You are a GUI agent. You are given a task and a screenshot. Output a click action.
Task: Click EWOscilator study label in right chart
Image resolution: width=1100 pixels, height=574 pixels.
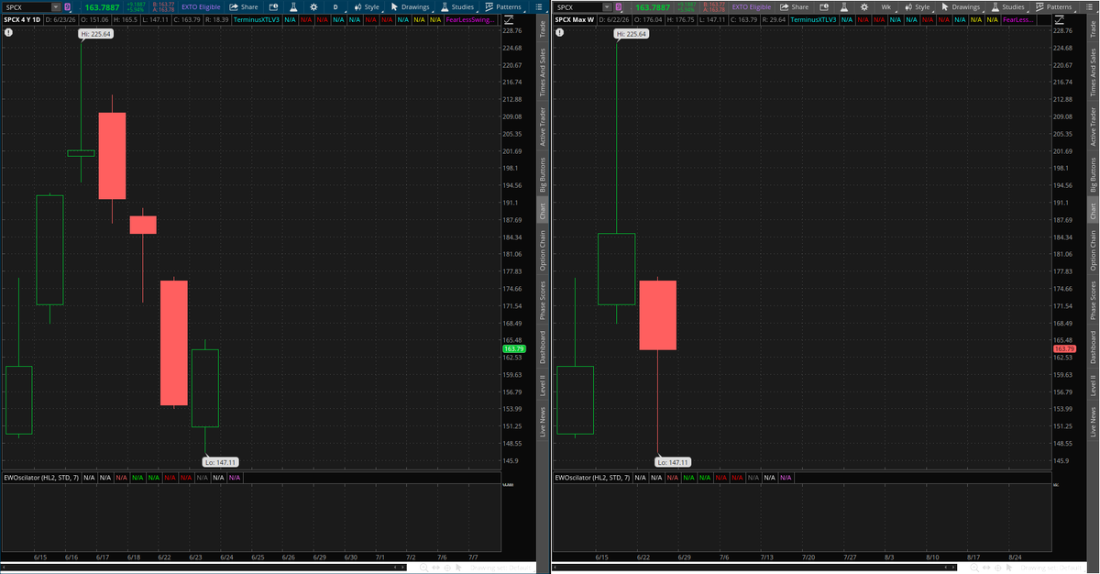[x=591, y=478]
